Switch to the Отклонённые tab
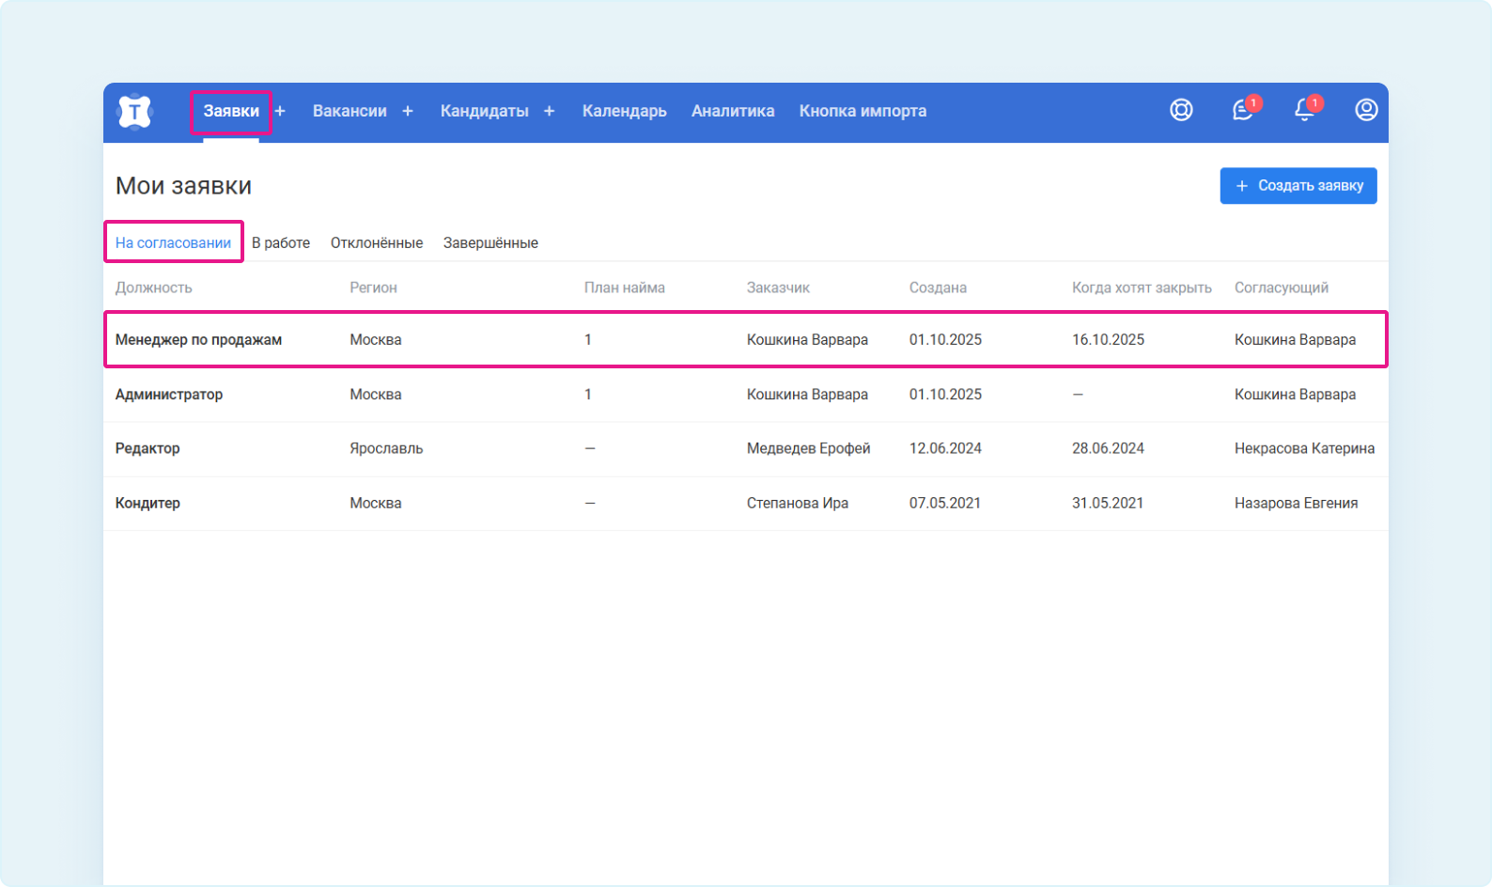1492x887 pixels. pos(377,242)
